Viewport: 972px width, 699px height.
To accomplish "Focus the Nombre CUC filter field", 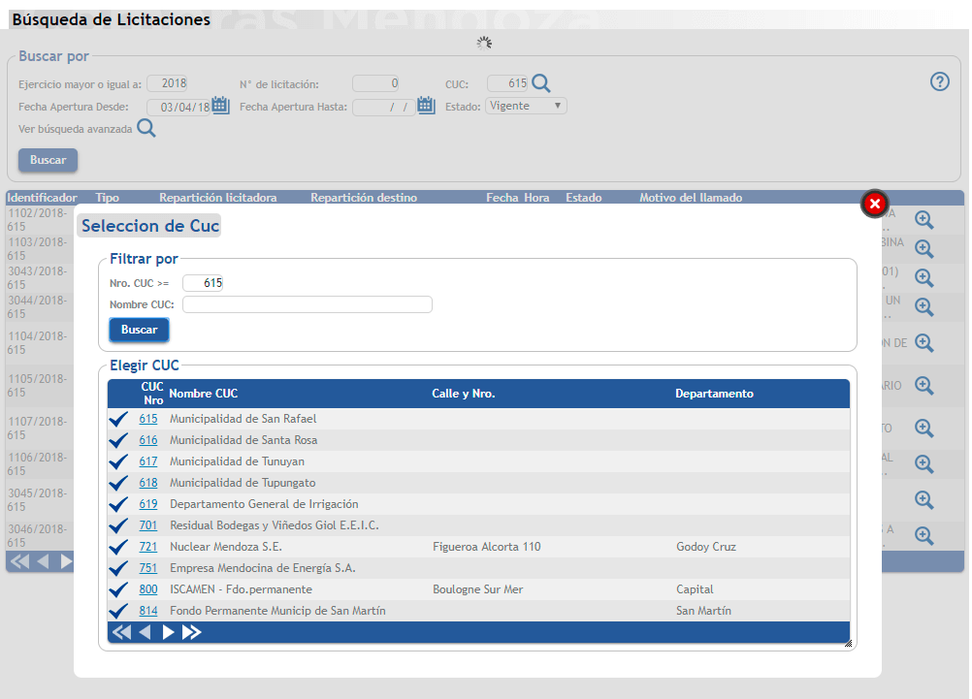I will coord(308,304).
